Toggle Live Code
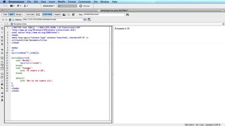The width and height of the screenshot is (225, 126). [30, 14]
